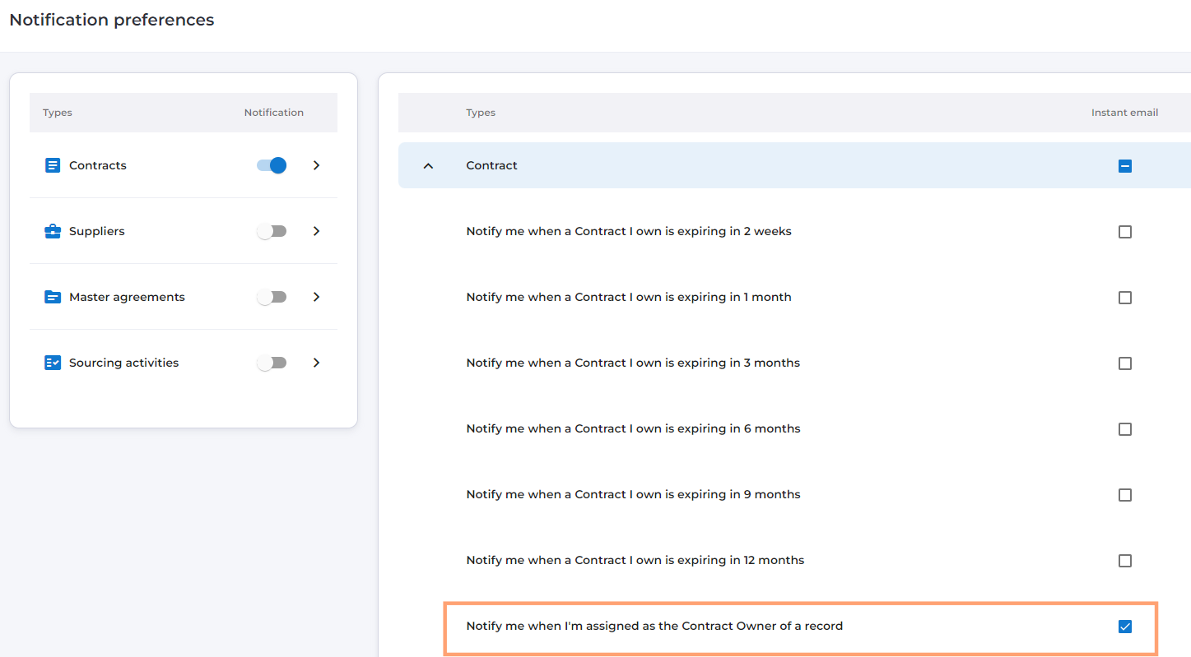Screen dimensions: 1191x657
Task: Open Master agreements with its chevron arrow
Action: coord(317,297)
